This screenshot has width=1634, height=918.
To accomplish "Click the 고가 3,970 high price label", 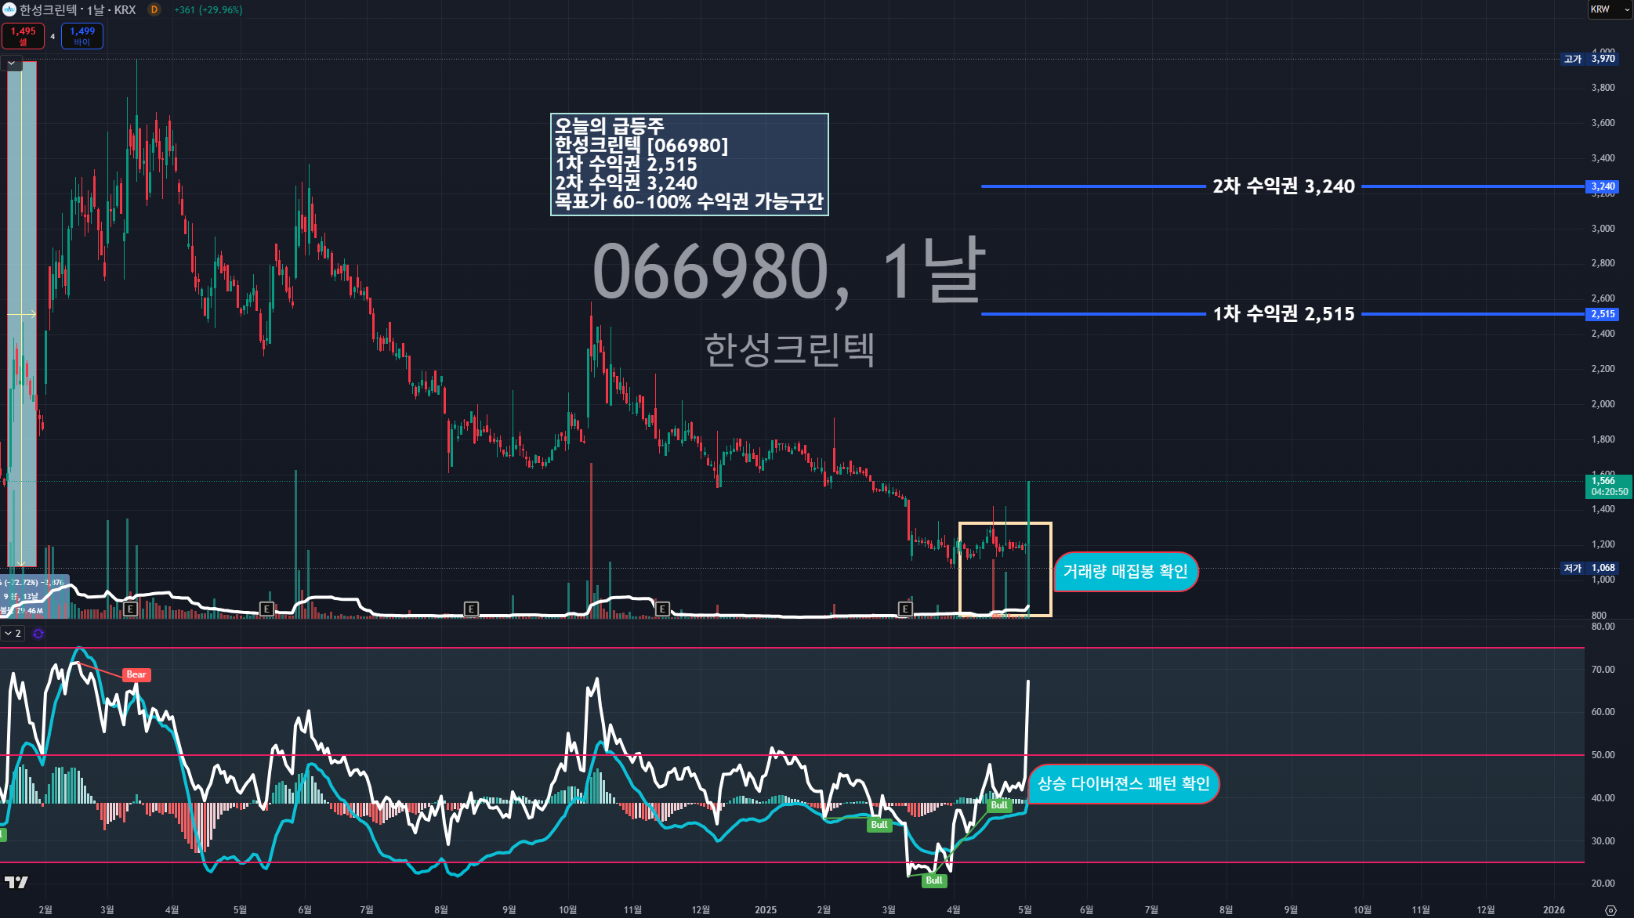I will coord(1589,59).
